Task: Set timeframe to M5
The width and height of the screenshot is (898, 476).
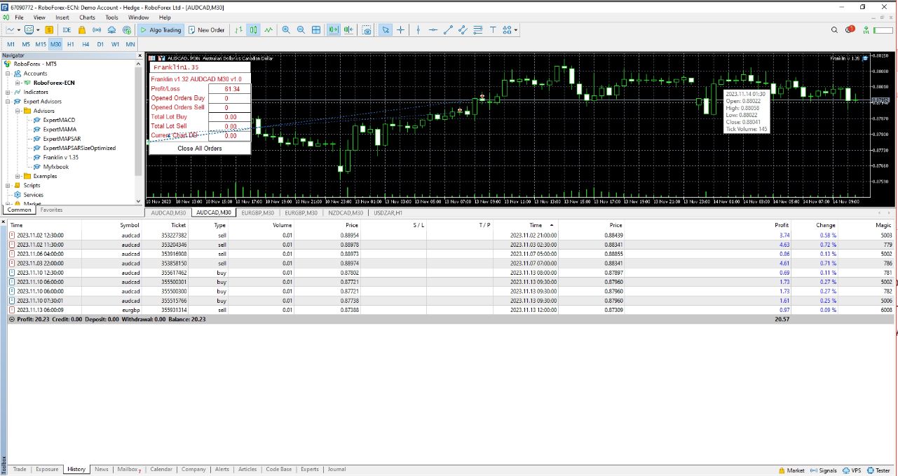Action: pyautogui.click(x=25, y=44)
